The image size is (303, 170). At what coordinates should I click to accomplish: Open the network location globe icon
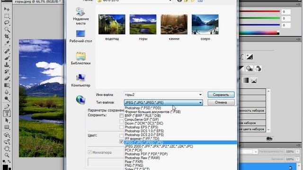pos(81,100)
